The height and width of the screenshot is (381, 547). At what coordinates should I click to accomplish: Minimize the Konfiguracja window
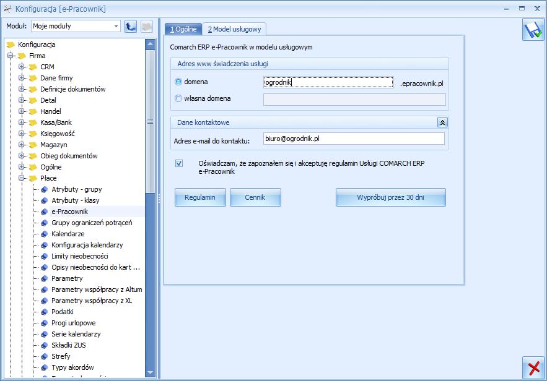[506, 9]
